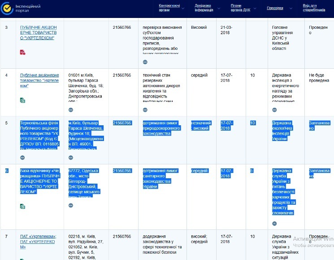The image size is (334, 260).
Task: Open the red document icon in the row 3 Укртелеком cell
Action: pos(22,52)
